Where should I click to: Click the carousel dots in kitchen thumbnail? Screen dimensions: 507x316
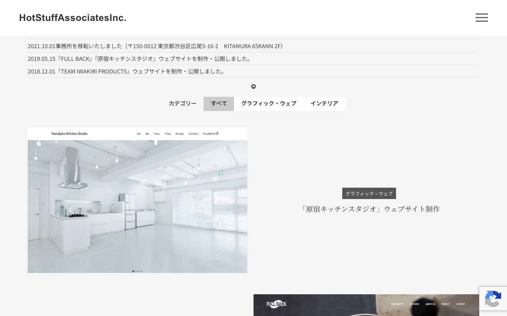(137, 271)
